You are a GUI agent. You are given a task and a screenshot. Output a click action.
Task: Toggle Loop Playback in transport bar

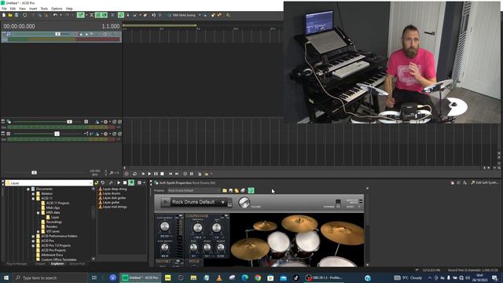click(x=134, y=174)
